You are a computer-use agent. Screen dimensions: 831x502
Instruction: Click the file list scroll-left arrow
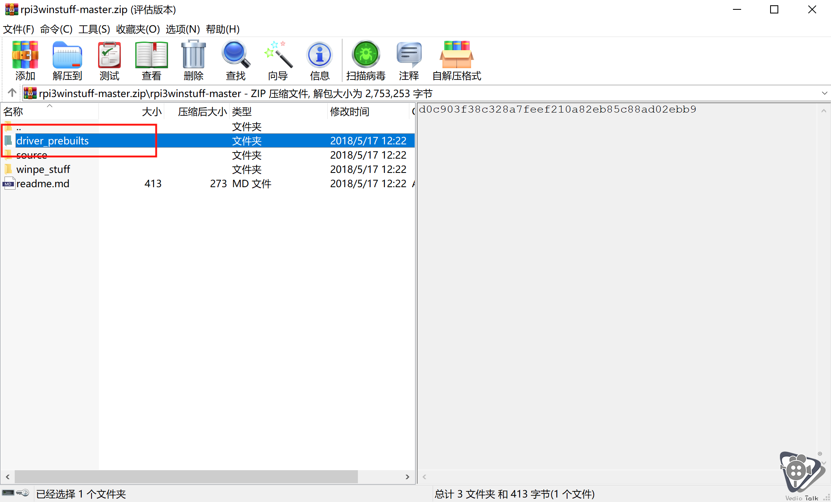pyautogui.click(x=8, y=476)
